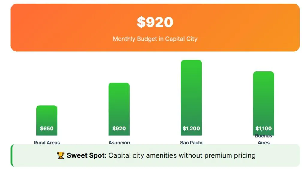Screen dimensions: 307x174
Task: Click the large $920 headline figure
Action: coord(155,22)
